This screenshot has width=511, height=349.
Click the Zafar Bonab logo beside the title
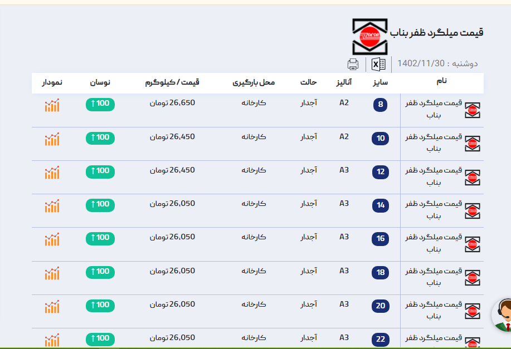point(369,37)
